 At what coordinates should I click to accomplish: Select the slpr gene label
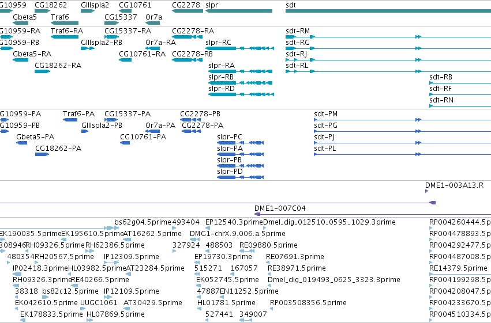212,5
